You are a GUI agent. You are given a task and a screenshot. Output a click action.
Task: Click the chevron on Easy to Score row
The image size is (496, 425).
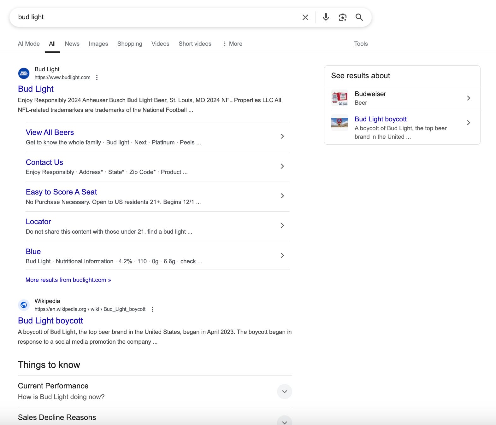282,196
